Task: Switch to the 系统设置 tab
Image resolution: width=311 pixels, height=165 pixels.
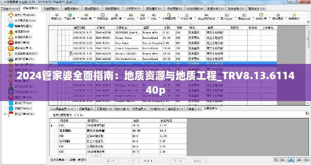Action: click(x=236, y=9)
